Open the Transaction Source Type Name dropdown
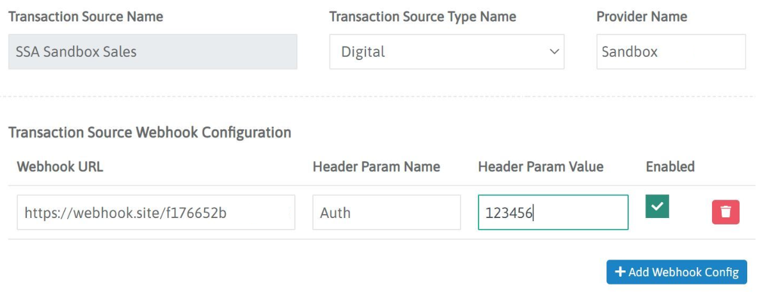Screen dimensions: 760x296 click(447, 52)
